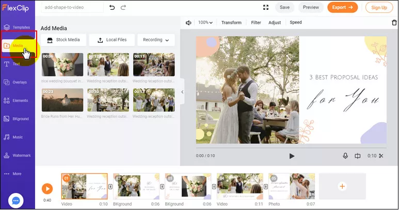399x210 pixels.
Task: Select timeline scene 01 Video
Action: tap(85, 186)
